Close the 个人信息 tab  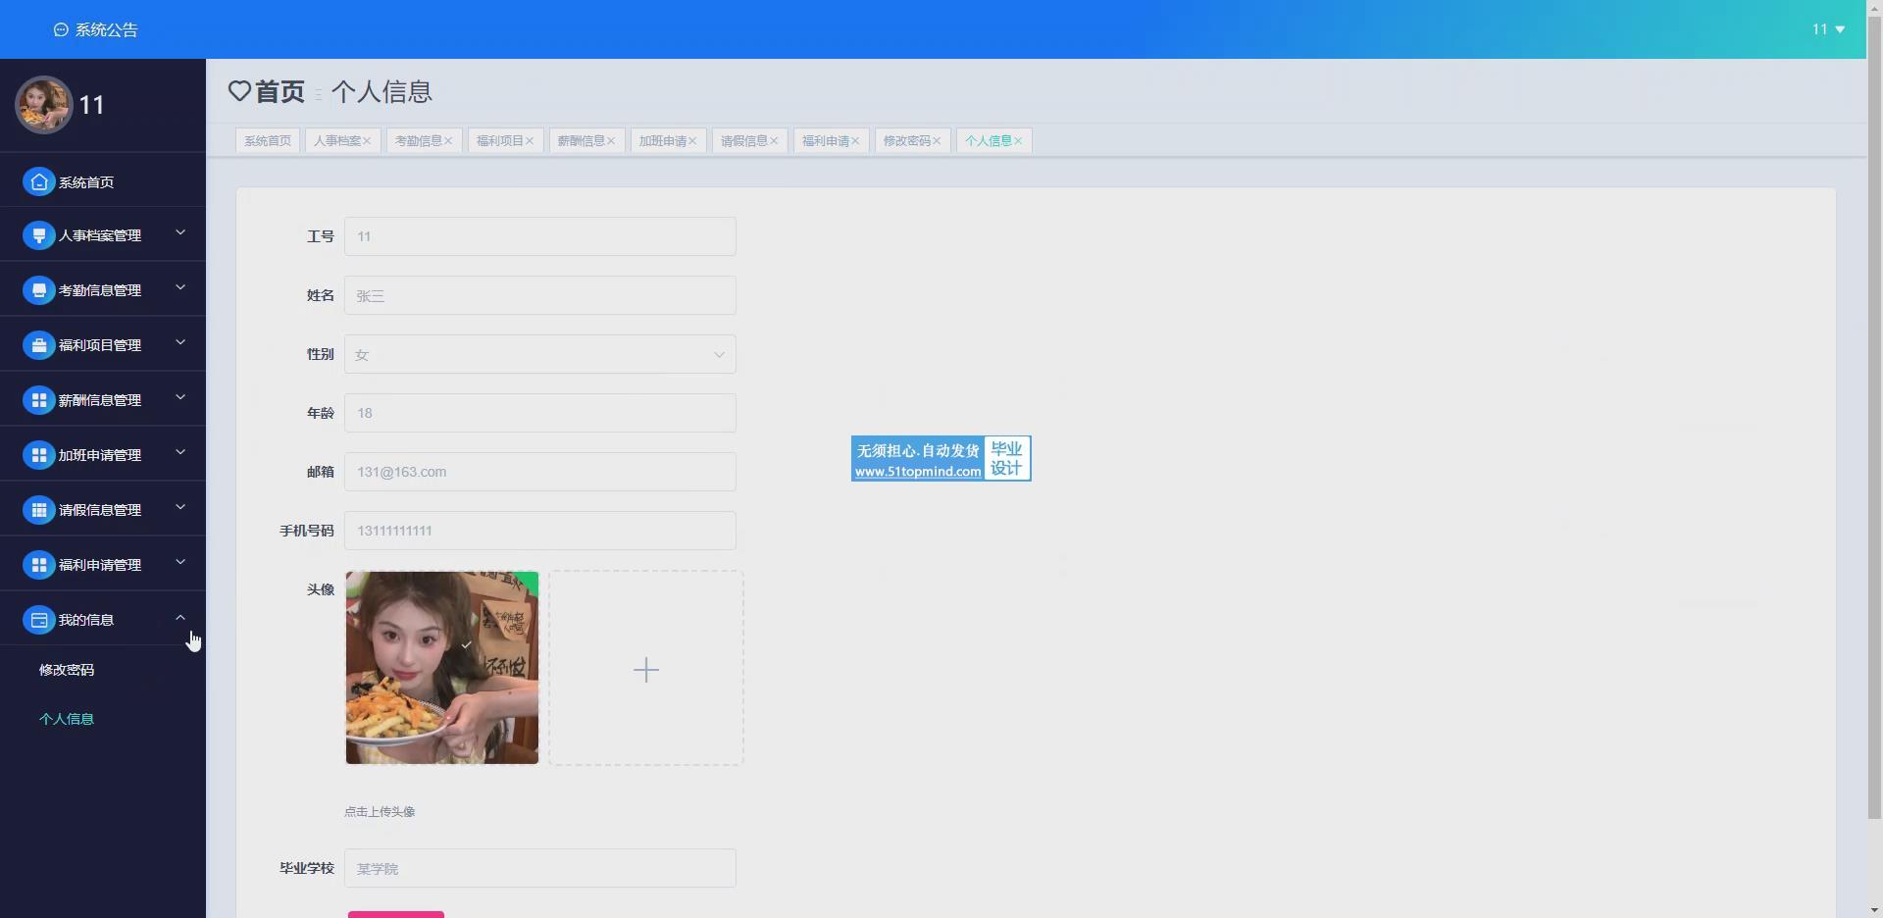coord(1018,141)
